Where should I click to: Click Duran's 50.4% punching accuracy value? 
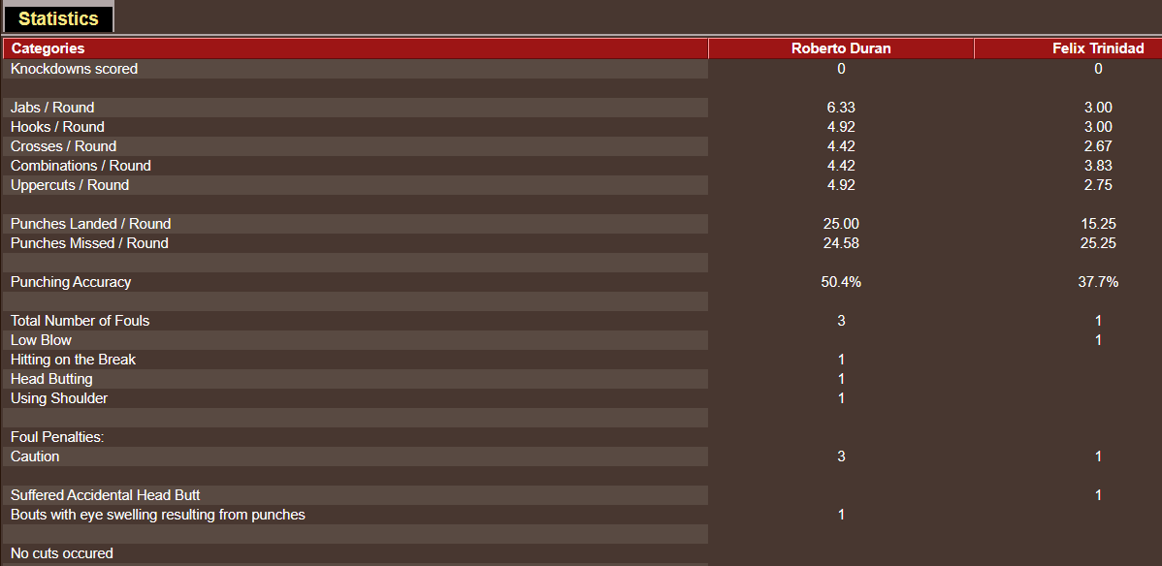click(840, 281)
